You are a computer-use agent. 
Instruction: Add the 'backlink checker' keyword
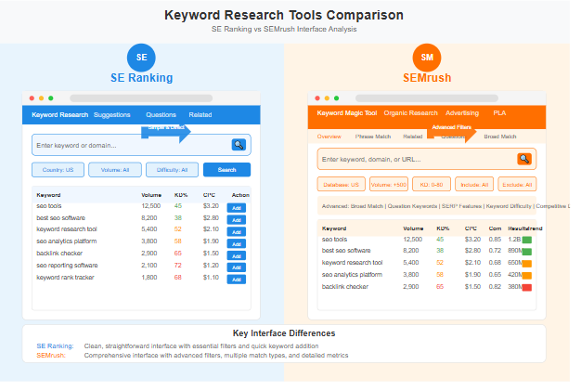coord(237,256)
